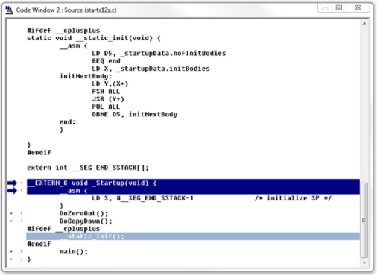Click red dot next to _Startup line
Image resolution: width=377 pixels, height=275 pixels.
[22, 183]
